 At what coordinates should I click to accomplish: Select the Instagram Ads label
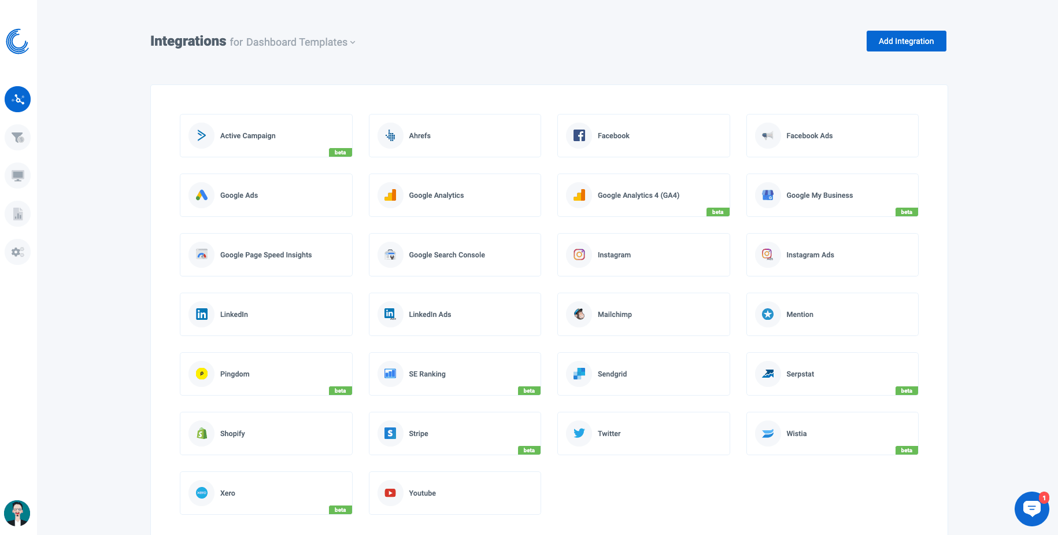click(810, 255)
